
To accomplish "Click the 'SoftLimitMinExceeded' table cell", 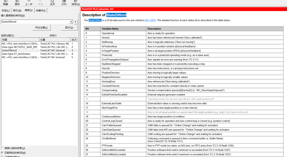I will [x=123, y=150].
